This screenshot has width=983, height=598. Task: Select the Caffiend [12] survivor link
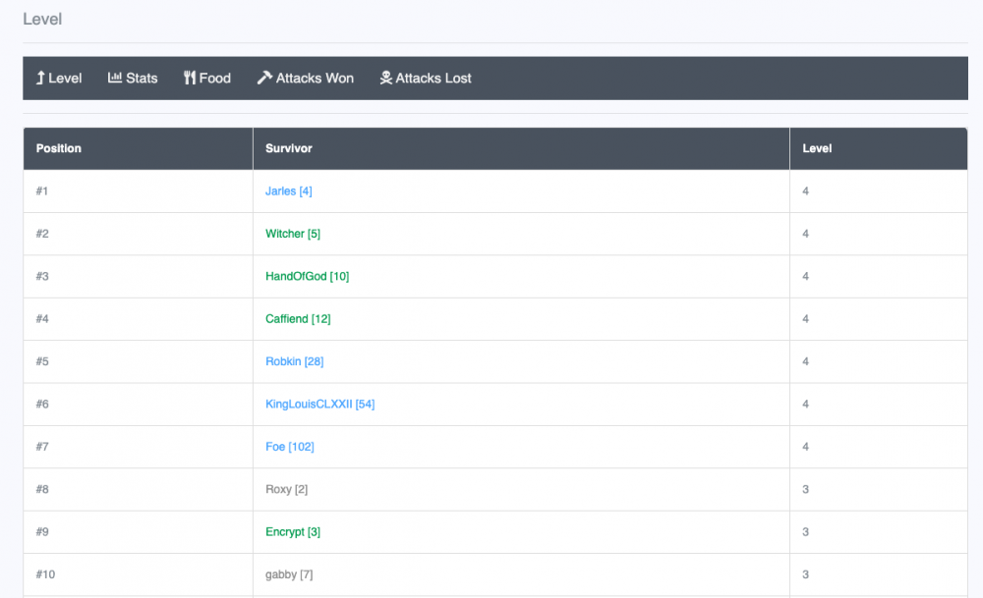(x=298, y=319)
